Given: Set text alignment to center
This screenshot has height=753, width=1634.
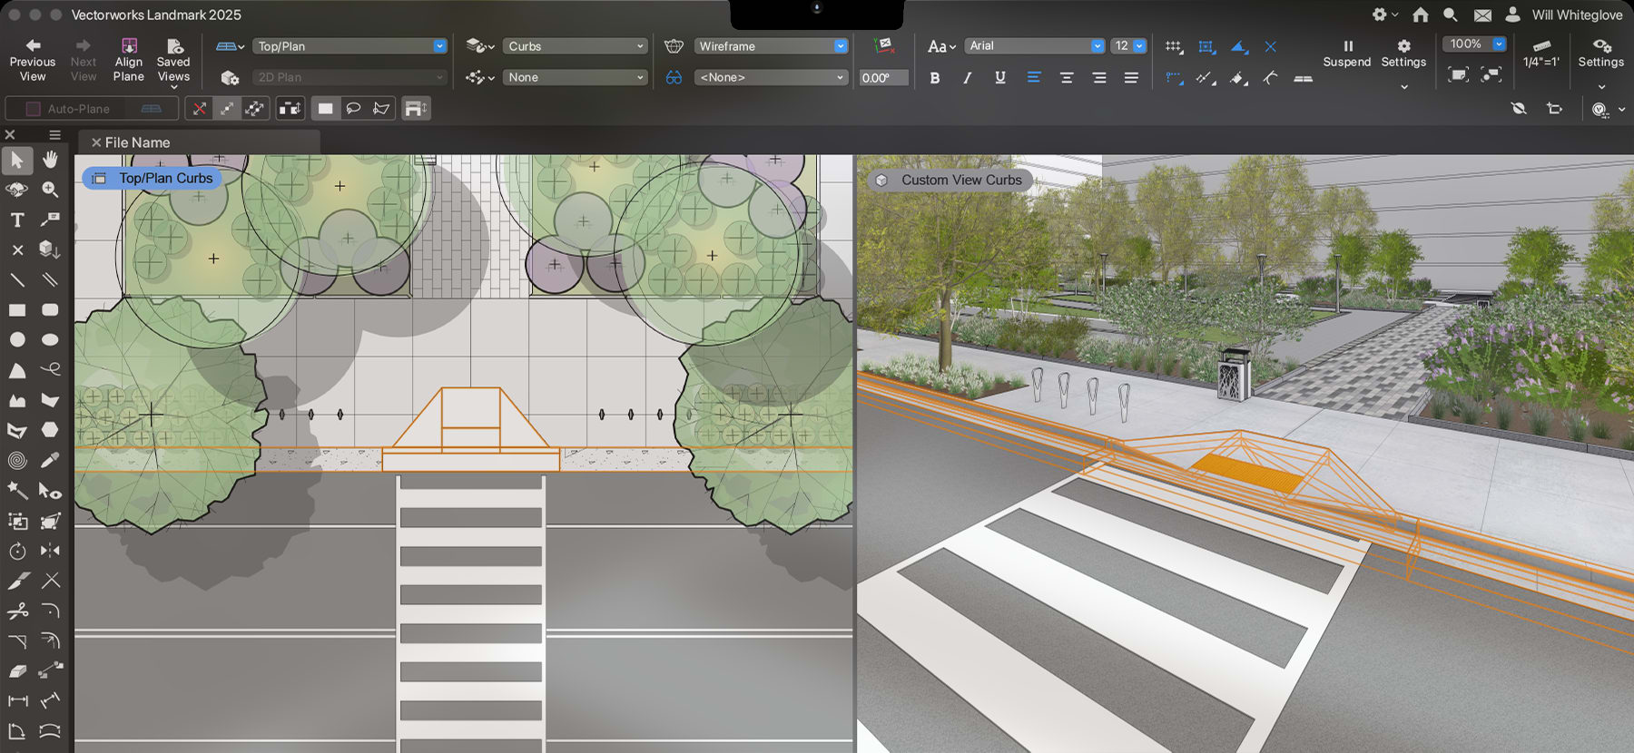Looking at the screenshot, I should coord(1067,78).
